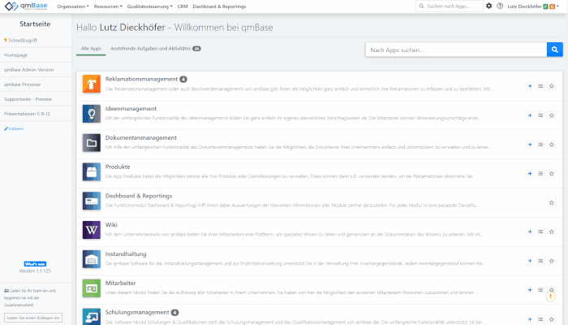Image resolution: width=568 pixels, height=325 pixels.
Task: Open CRM in top navigation
Action: (183, 6)
